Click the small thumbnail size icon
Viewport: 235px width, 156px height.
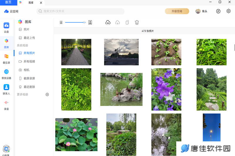point(61,23)
